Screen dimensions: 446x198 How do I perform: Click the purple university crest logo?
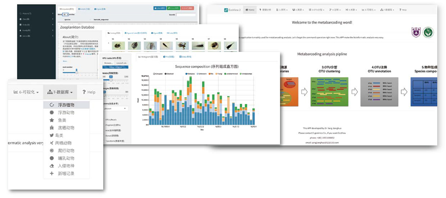point(416,32)
